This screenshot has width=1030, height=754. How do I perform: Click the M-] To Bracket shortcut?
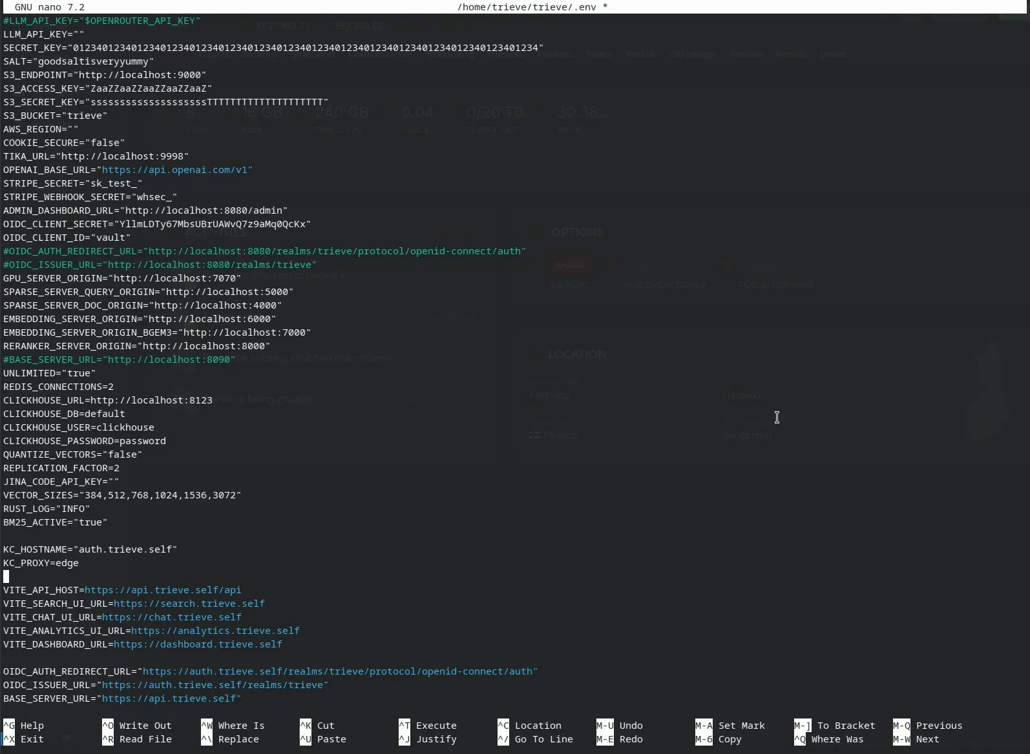coord(835,726)
